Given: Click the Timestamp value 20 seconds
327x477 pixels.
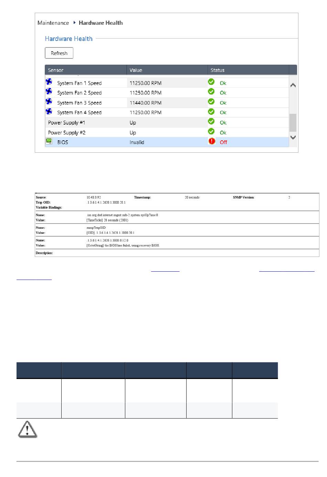Looking at the screenshot, I should (x=192, y=198).
